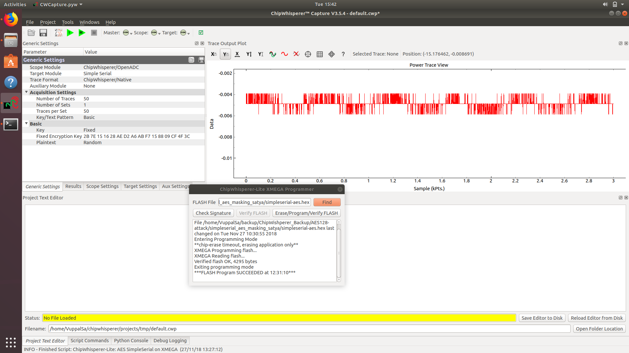Close the XMEGA Programmer dialog
Screen dimensions: 629x353
(340, 189)
